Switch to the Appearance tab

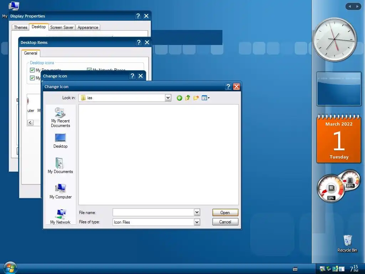pos(88,27)
